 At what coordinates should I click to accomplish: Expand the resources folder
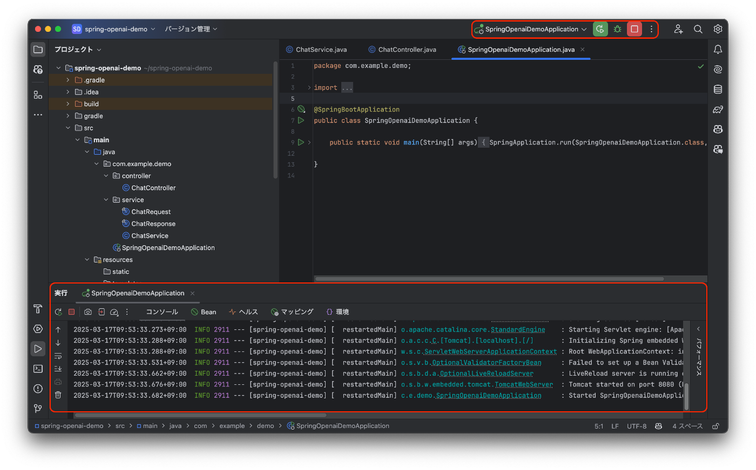[86, 259]
